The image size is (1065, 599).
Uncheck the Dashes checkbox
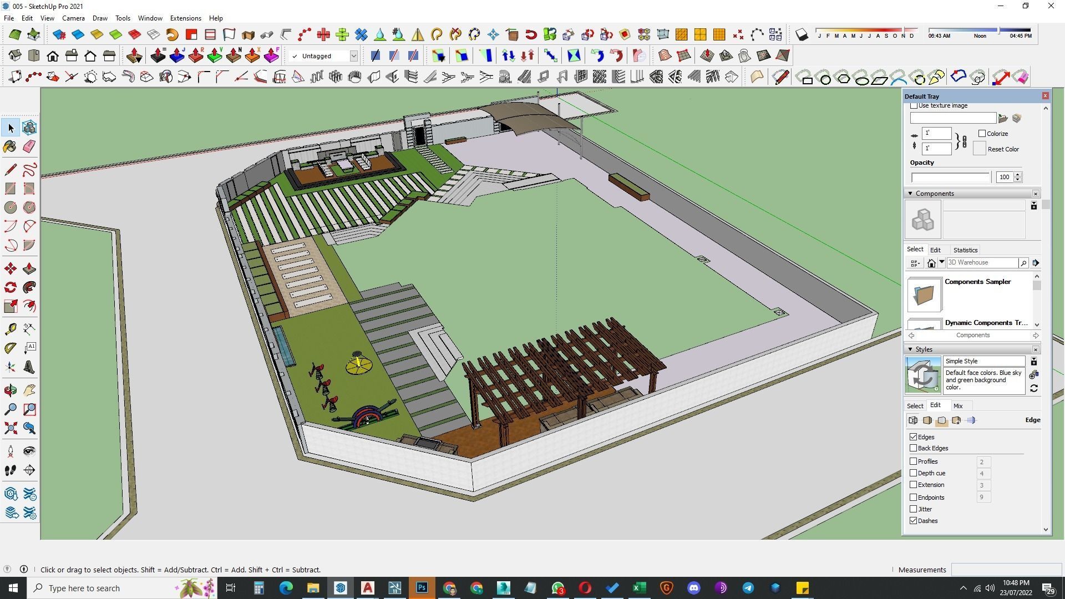[914, 521]
